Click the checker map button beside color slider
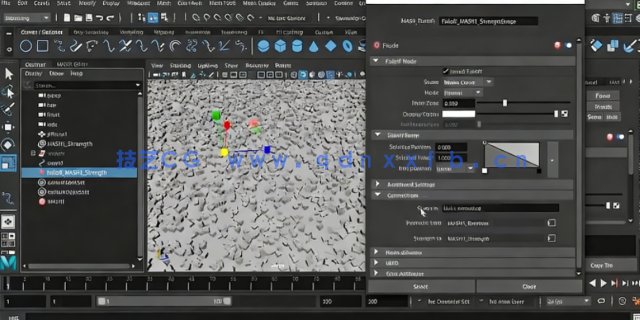 565,114
